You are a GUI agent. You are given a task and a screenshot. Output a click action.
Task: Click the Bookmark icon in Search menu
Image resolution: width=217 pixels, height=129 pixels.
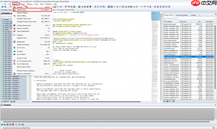click(14, 41)
